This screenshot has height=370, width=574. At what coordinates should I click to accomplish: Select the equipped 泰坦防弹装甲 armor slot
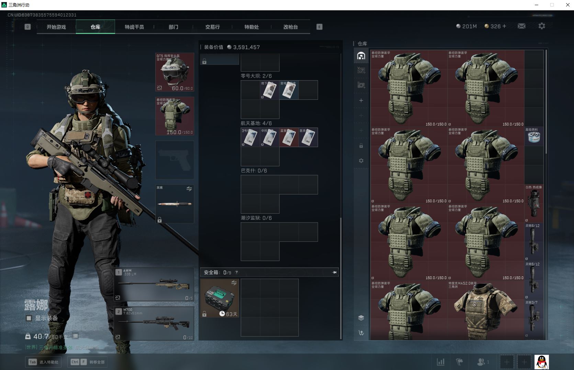(175, 116)
